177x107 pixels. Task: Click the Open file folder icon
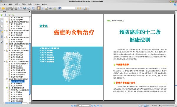[x=3, y=8]
